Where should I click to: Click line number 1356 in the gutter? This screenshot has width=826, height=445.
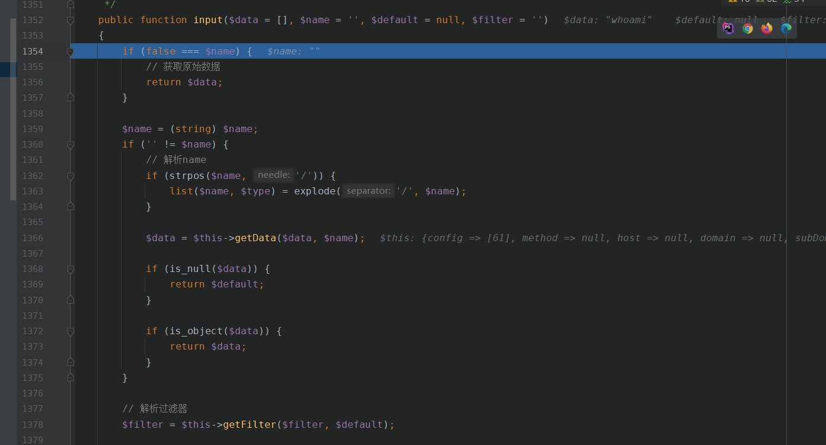click(x=33, y=82)
